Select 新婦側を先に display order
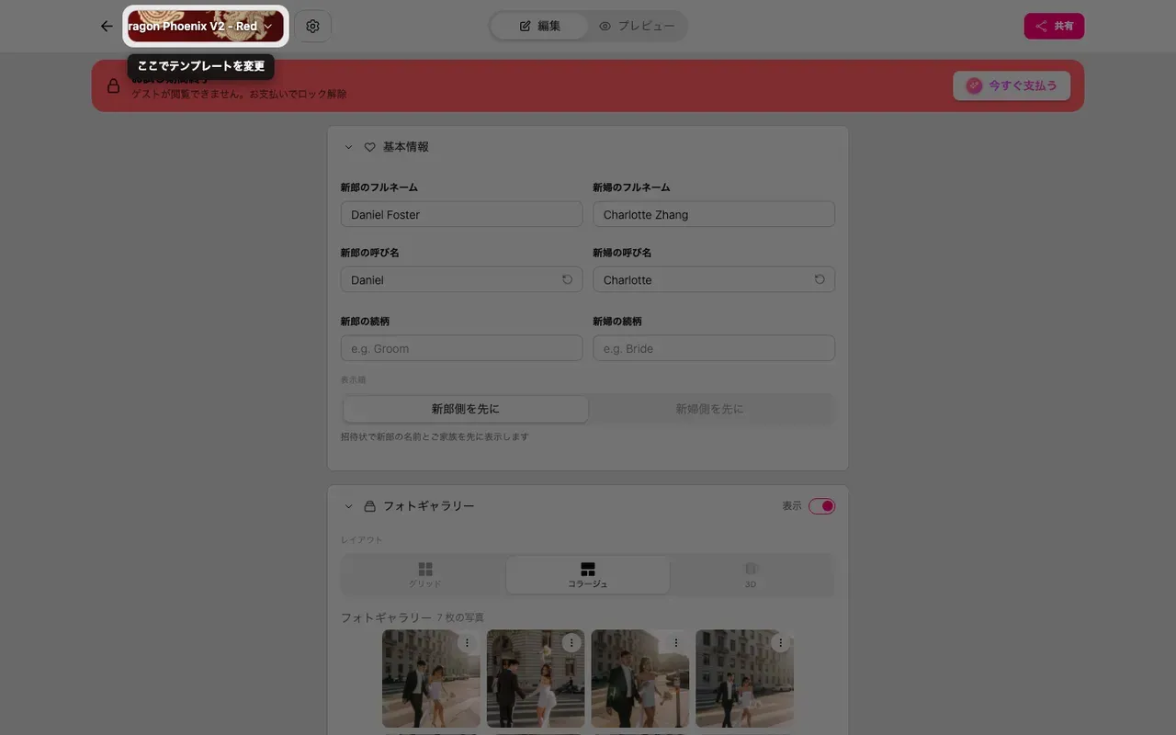The width and height of the screenshot is (1176, 735). [x=710, y=409]
